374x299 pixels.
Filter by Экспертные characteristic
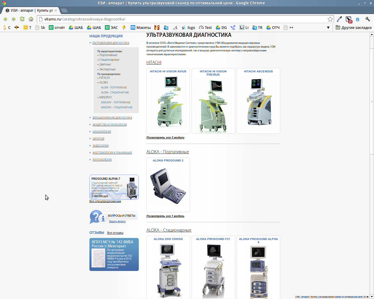click(107, 69)
